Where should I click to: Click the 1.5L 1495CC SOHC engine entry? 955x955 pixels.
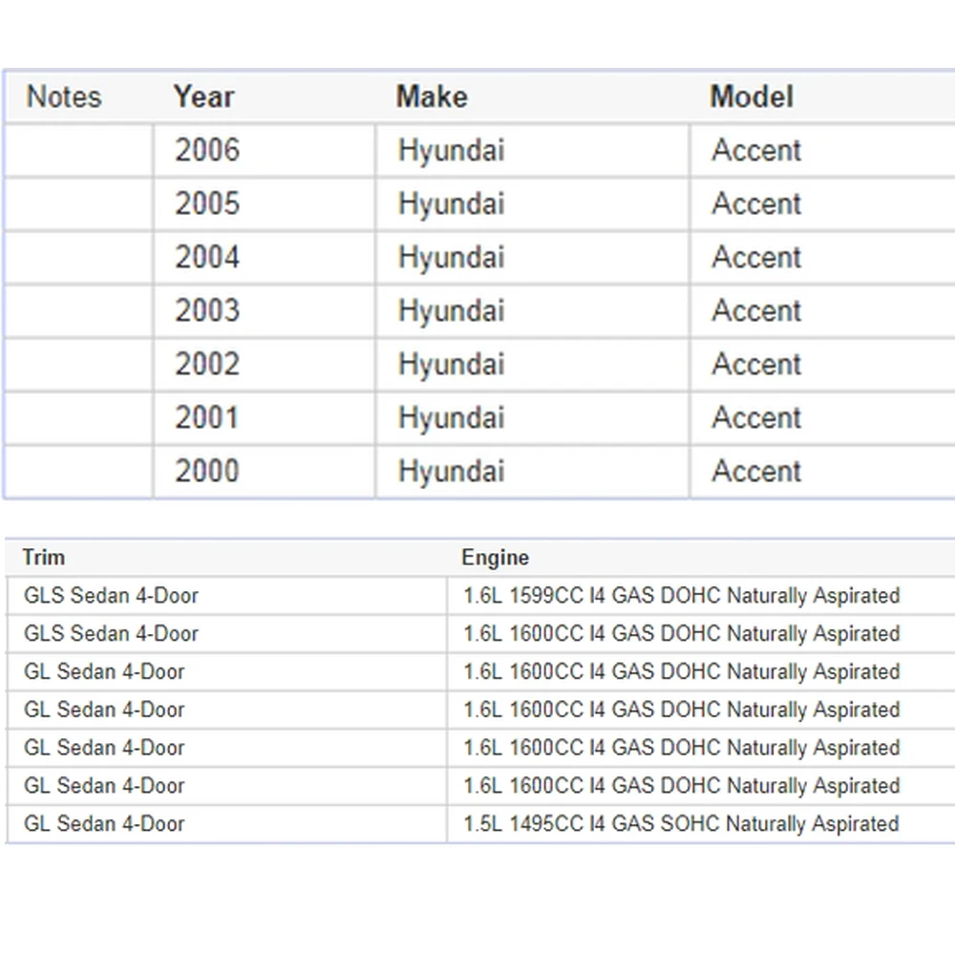coord(681,824)
